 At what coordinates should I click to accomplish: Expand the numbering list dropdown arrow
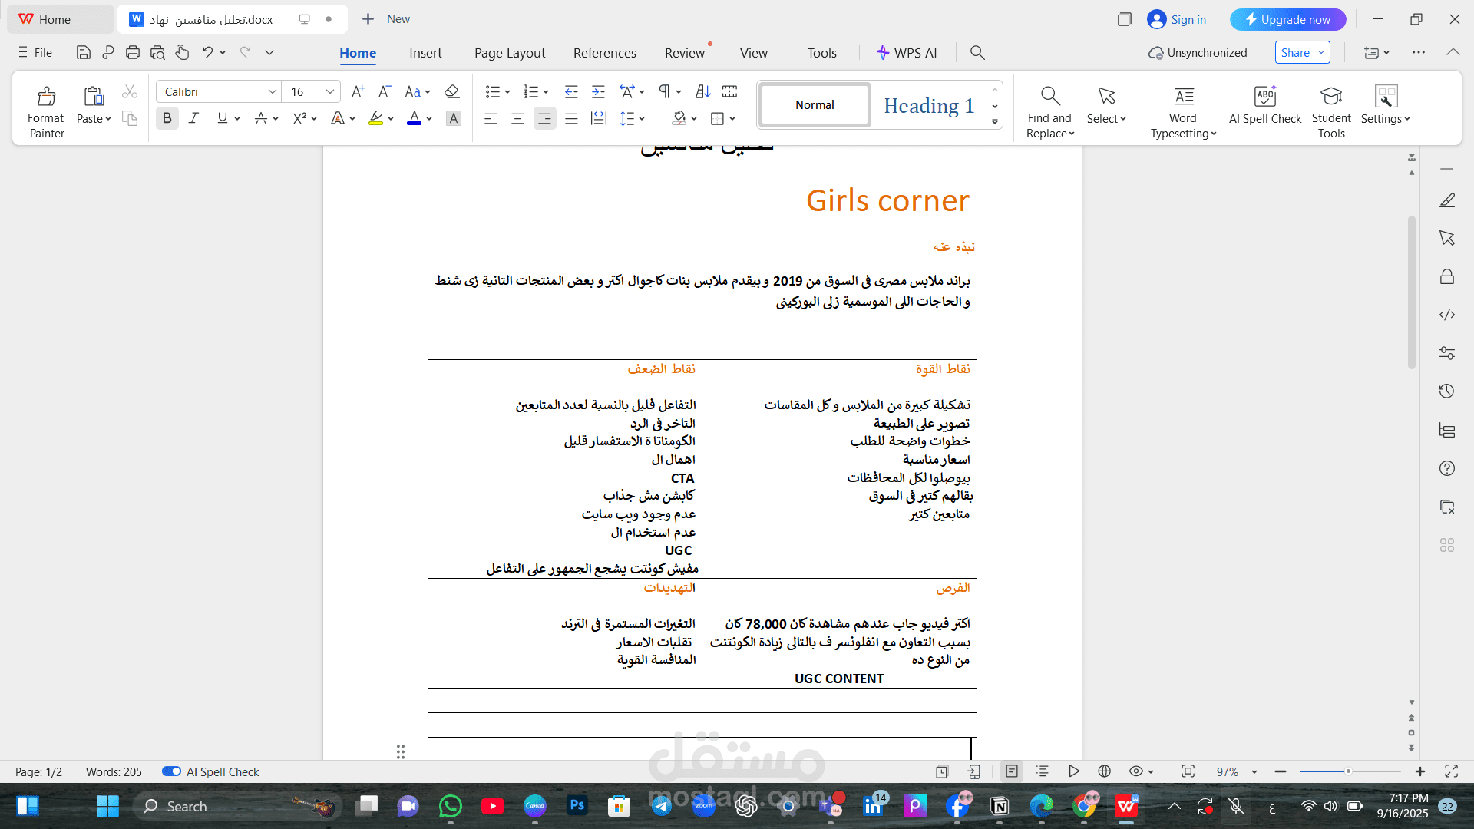tap(546, 92)
